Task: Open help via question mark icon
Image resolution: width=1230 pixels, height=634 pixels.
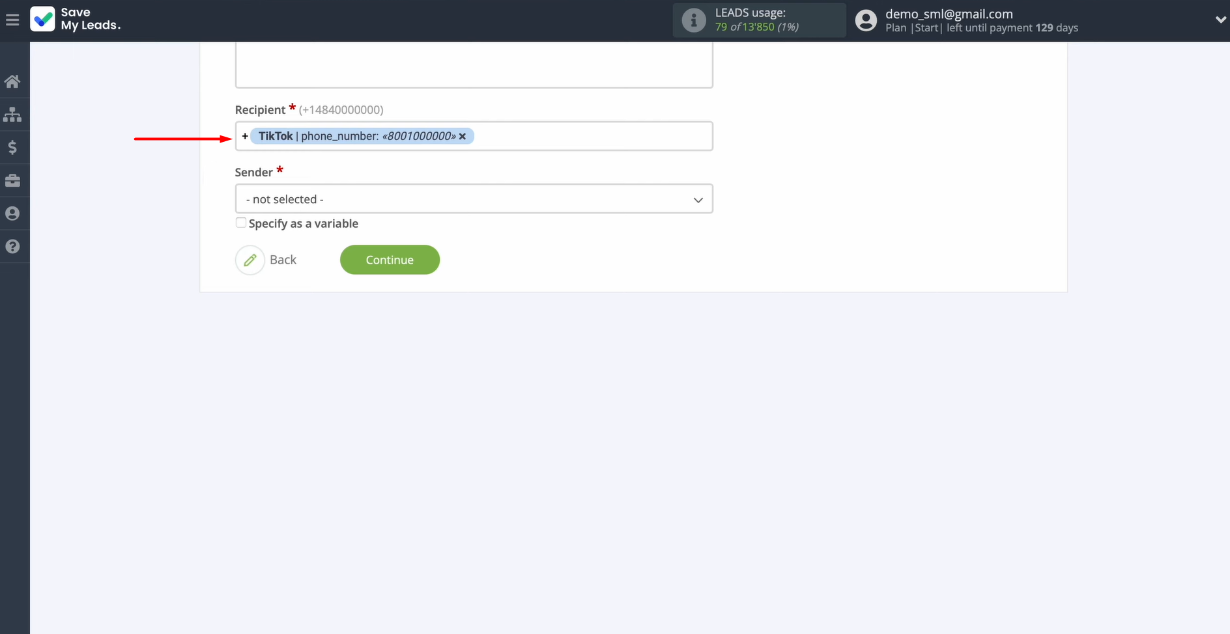Action: 13,245
